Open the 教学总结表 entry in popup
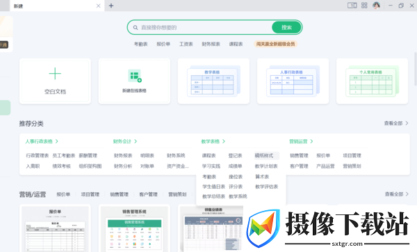This screenshot has height=252, width=417. pos(213,196)
